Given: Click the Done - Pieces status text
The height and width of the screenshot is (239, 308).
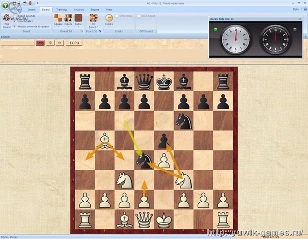Looking at the screenshot, I should 9,237.
